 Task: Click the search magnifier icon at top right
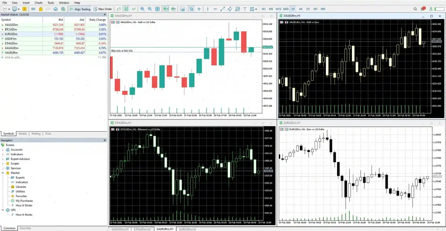pyautogui.click(x=415, y=9)
